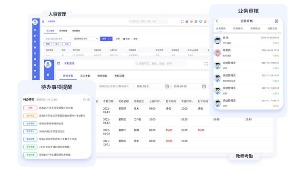Click the green 学生考勤 tag in 待办事项
The width and height of the screenshot is (305, 171).
(30, 147)
